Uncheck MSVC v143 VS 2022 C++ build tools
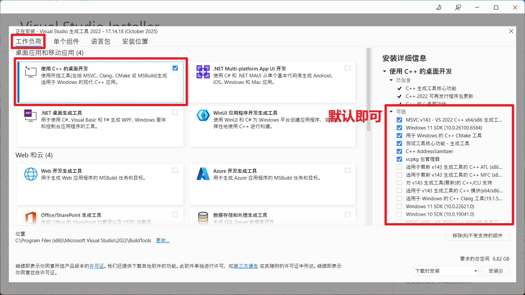This screenshot has height=295, width=525. coord(399,120)
